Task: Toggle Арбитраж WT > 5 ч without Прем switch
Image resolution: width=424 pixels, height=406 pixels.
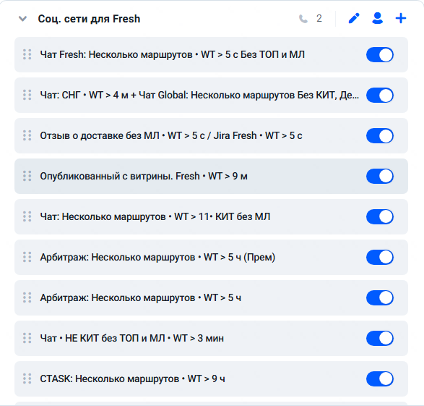Action: click(x=380, y=297)
